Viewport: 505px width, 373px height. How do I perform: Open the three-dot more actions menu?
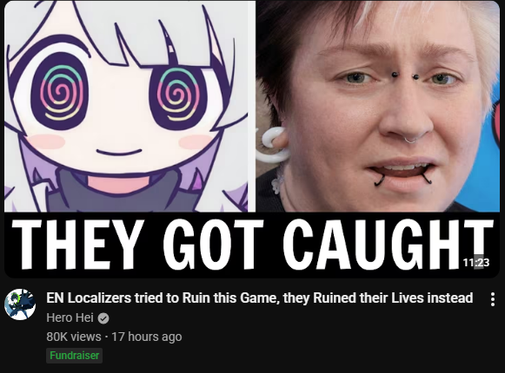tap(492, 299)
